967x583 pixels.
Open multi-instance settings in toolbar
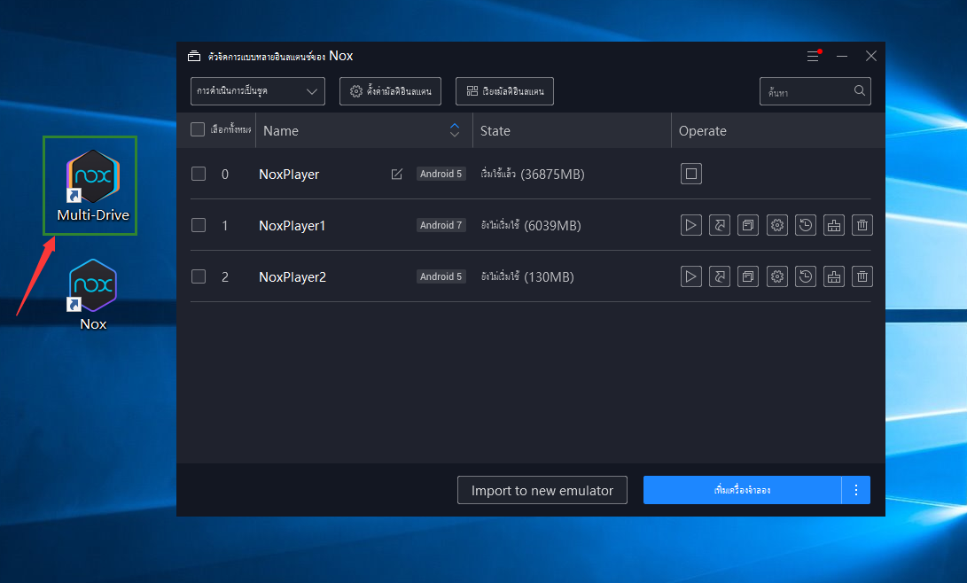[x=390, y=91]
